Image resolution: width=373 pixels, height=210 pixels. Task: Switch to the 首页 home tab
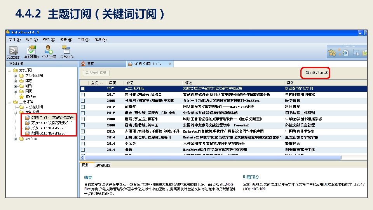pos(102,64)
